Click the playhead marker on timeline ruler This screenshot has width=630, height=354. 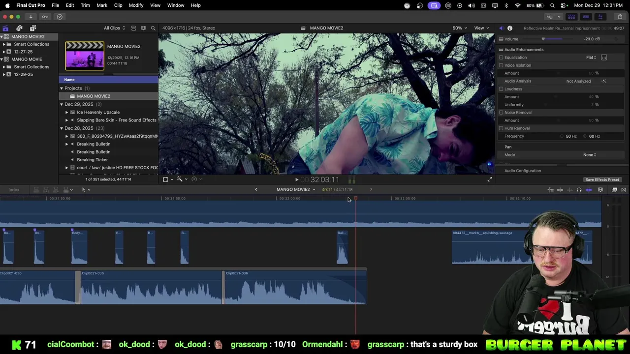[355, 199]
